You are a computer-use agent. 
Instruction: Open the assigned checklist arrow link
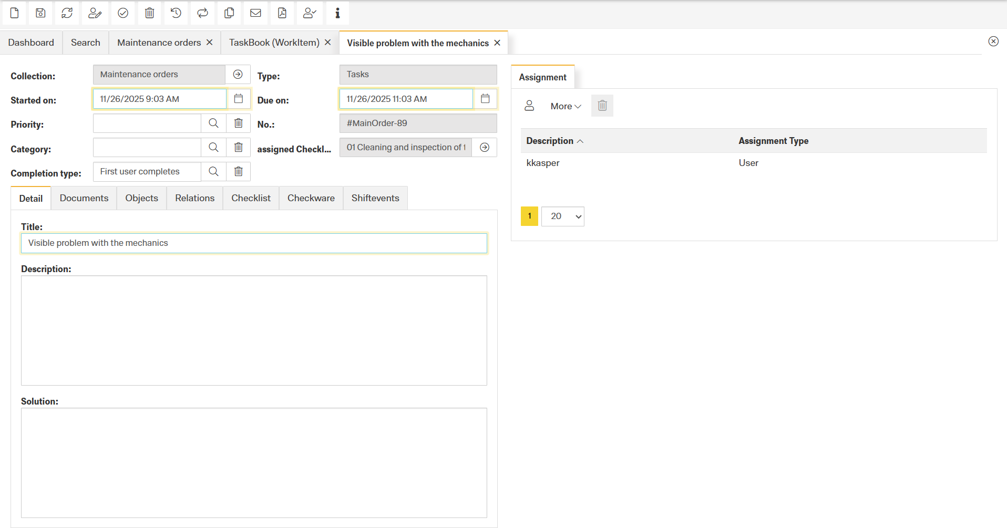click(485, 148)
